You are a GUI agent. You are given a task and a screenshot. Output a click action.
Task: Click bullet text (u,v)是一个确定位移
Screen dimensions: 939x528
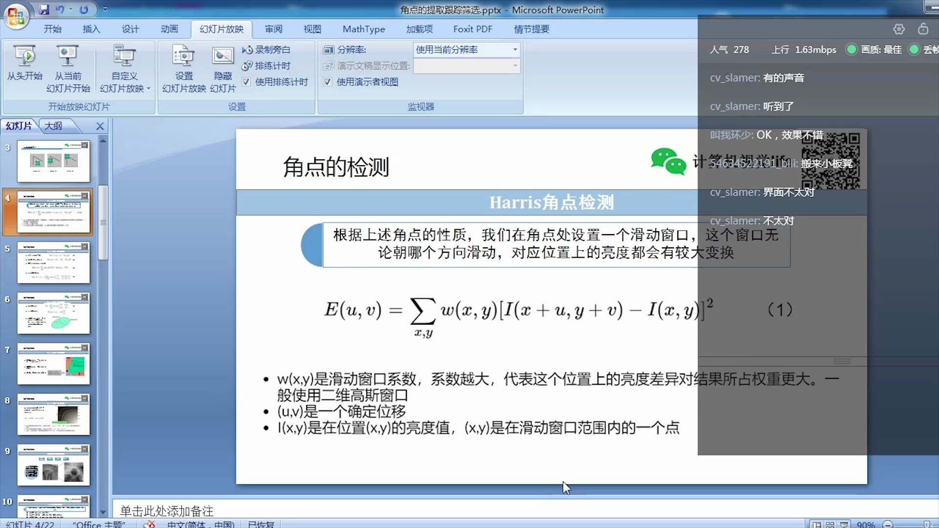341,412
